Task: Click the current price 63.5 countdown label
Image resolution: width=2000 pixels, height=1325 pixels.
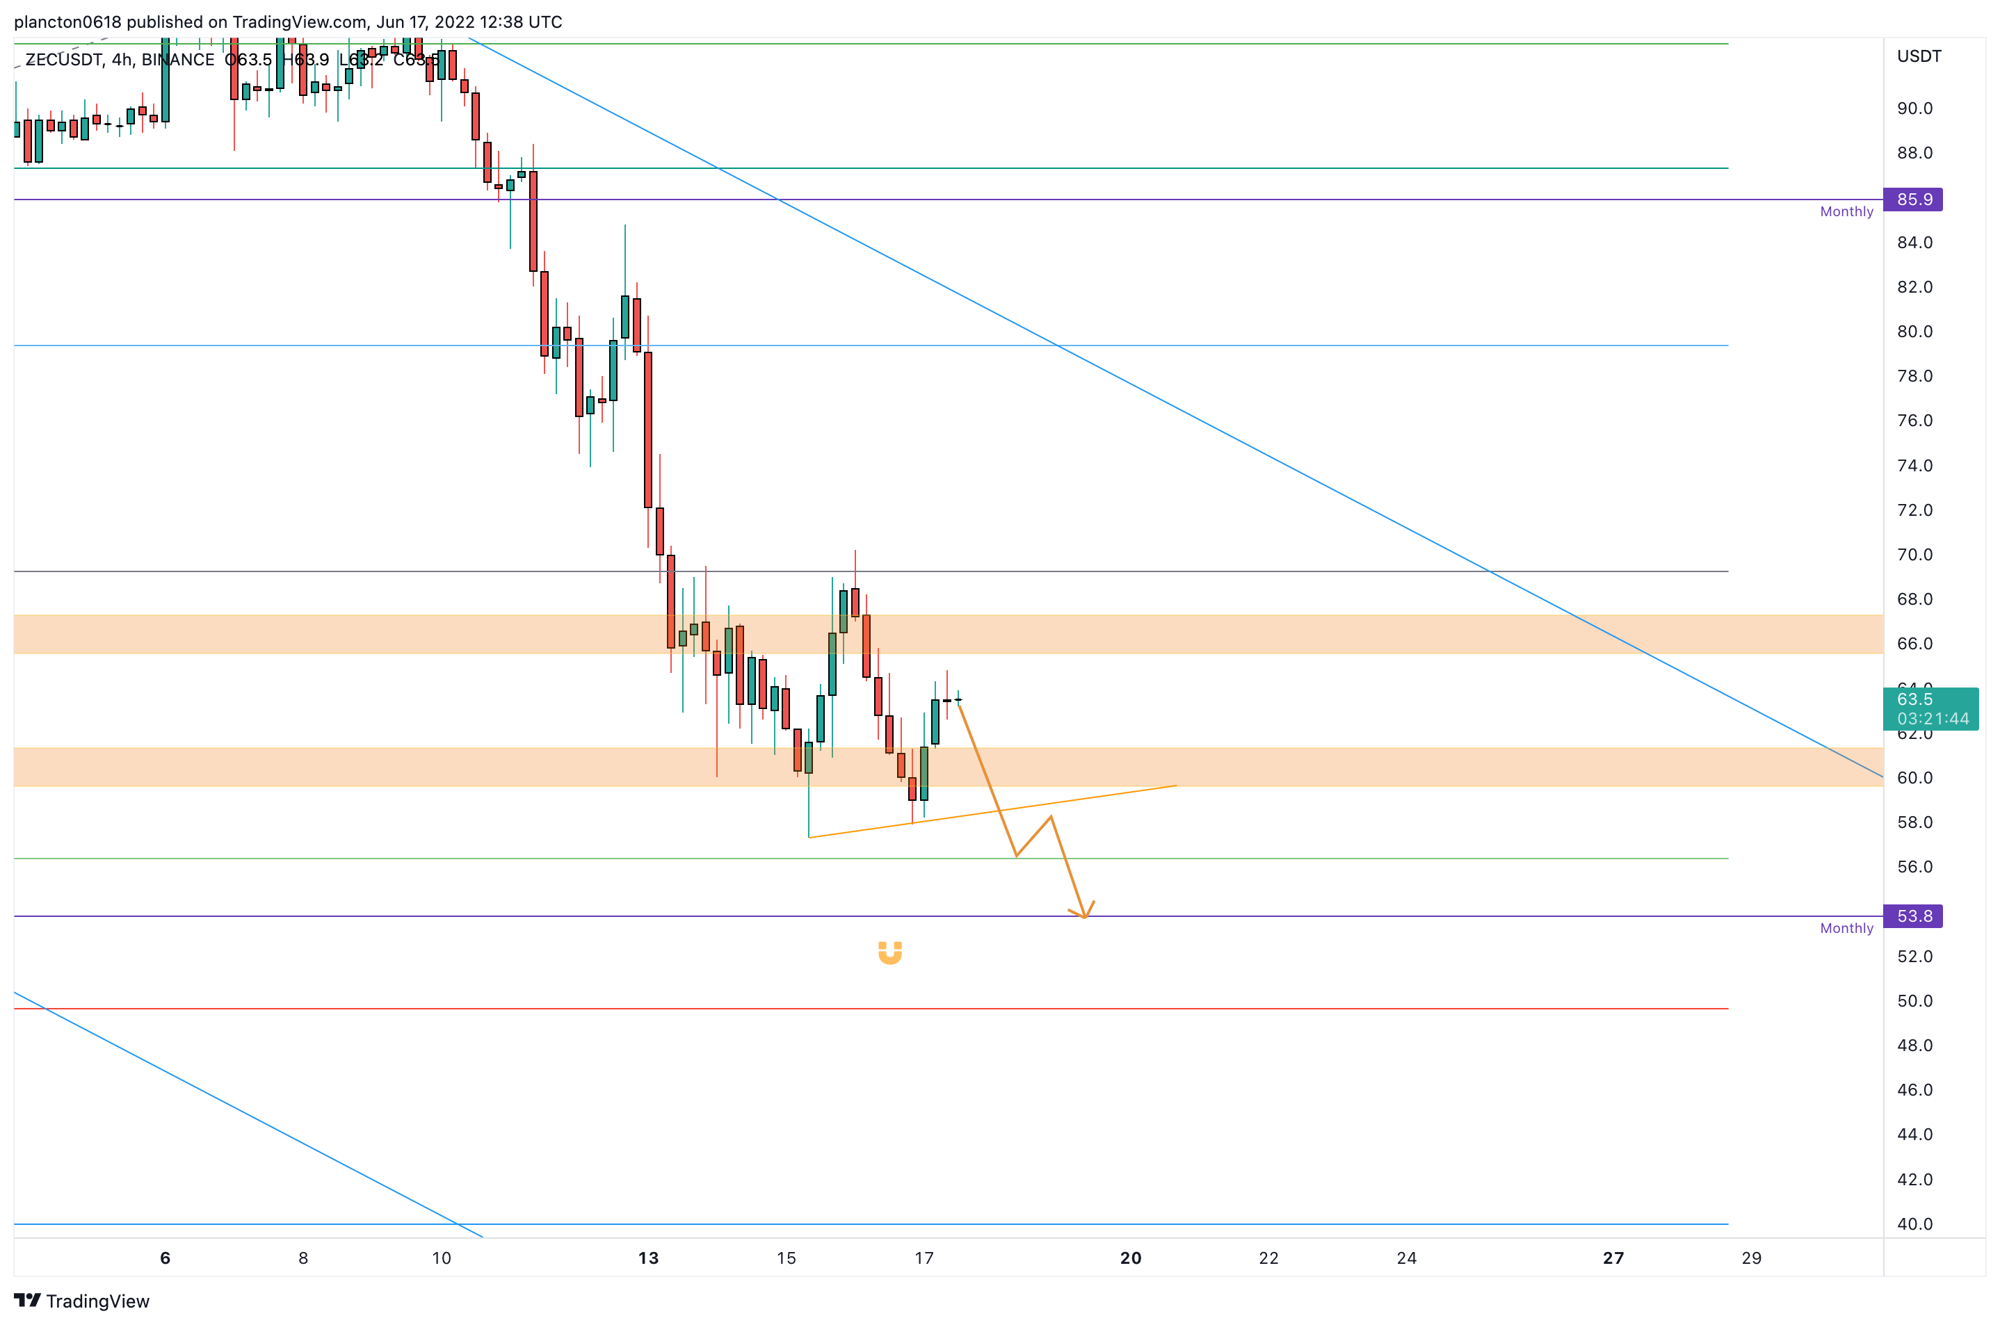Action: click(x=1932, y=709)
